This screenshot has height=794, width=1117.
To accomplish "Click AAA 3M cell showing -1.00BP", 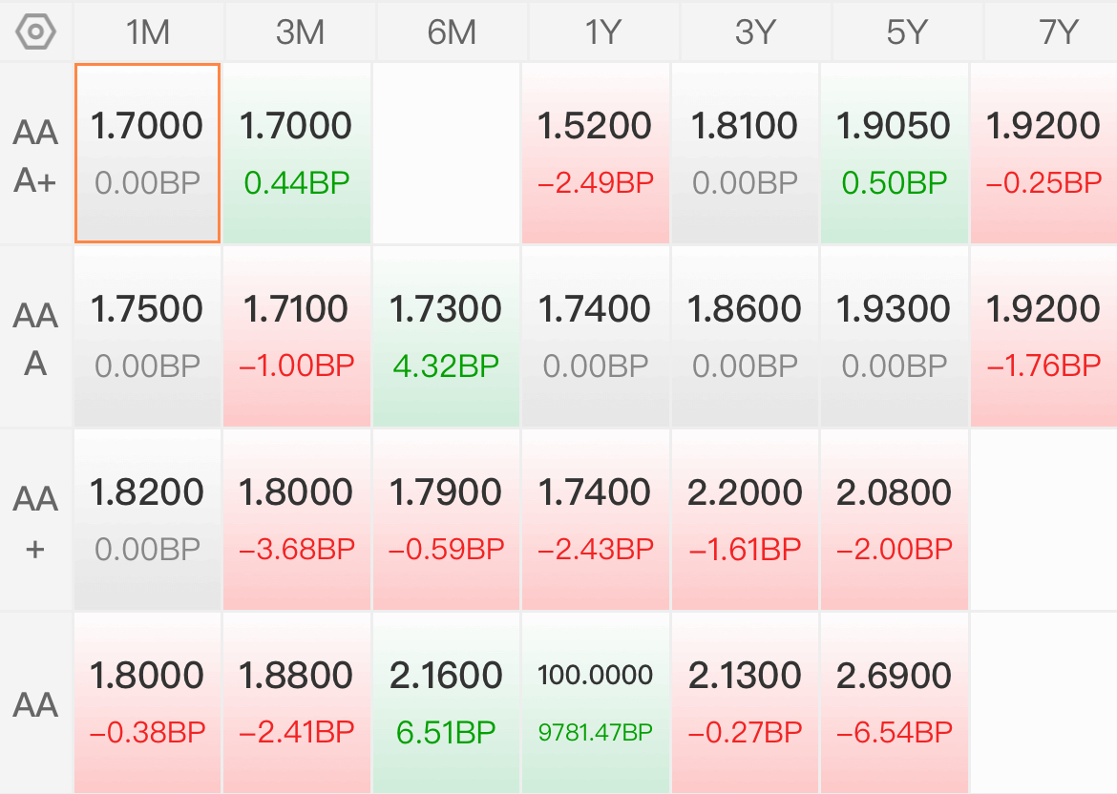I will pos(297,336).
